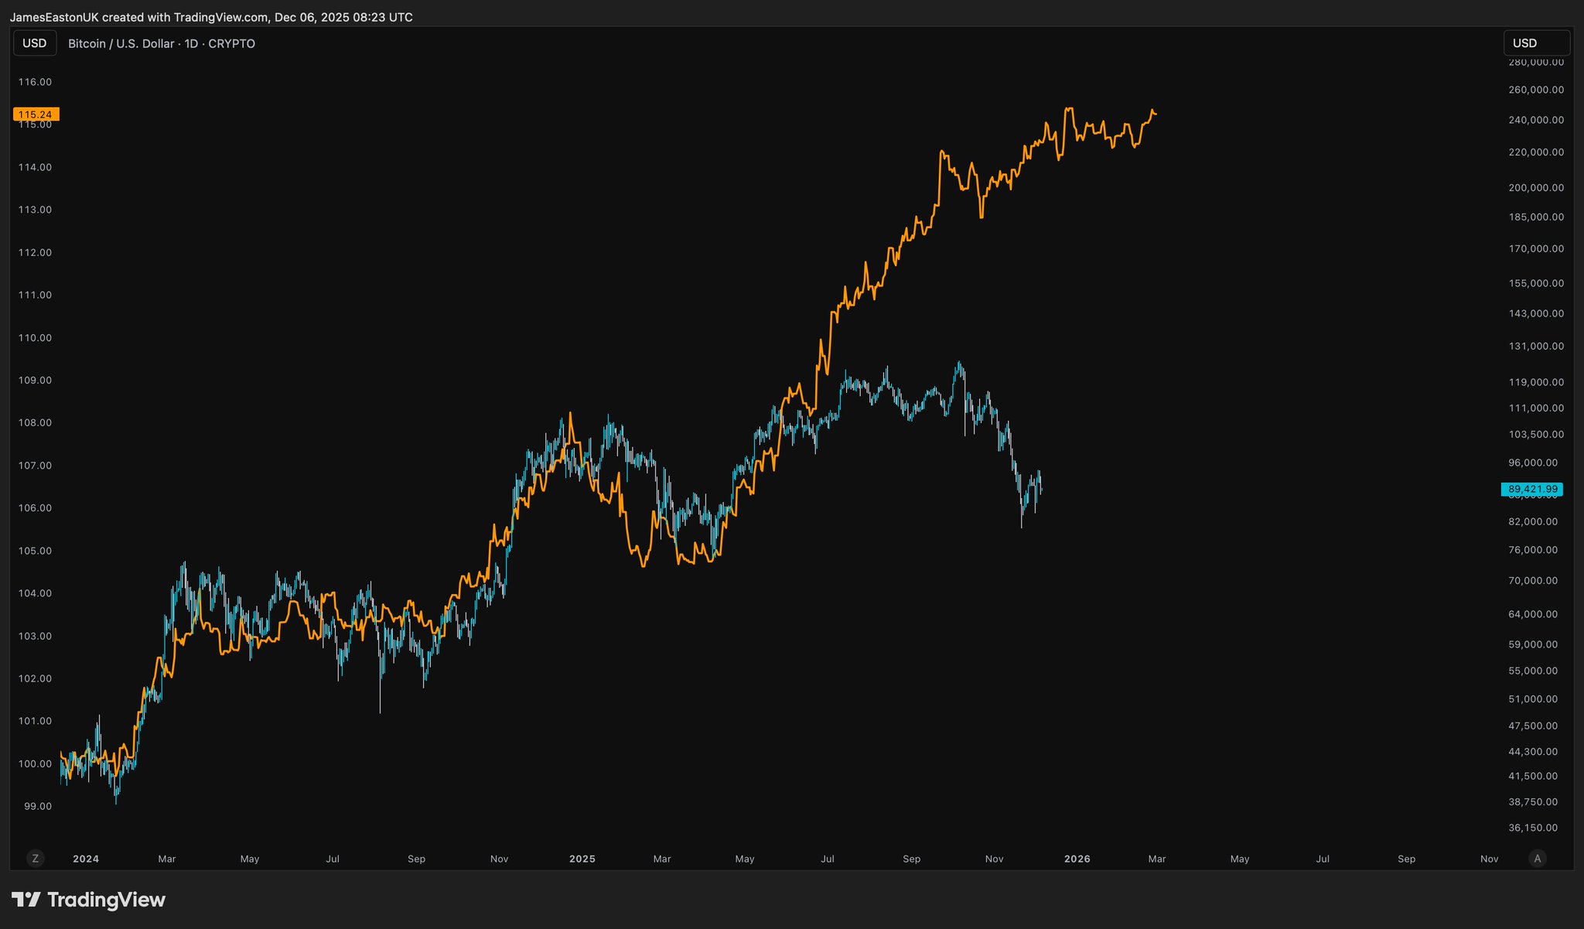Click the Bitcoin / U.S. Dollar symbol title
1584x929 pixels.
121,44
